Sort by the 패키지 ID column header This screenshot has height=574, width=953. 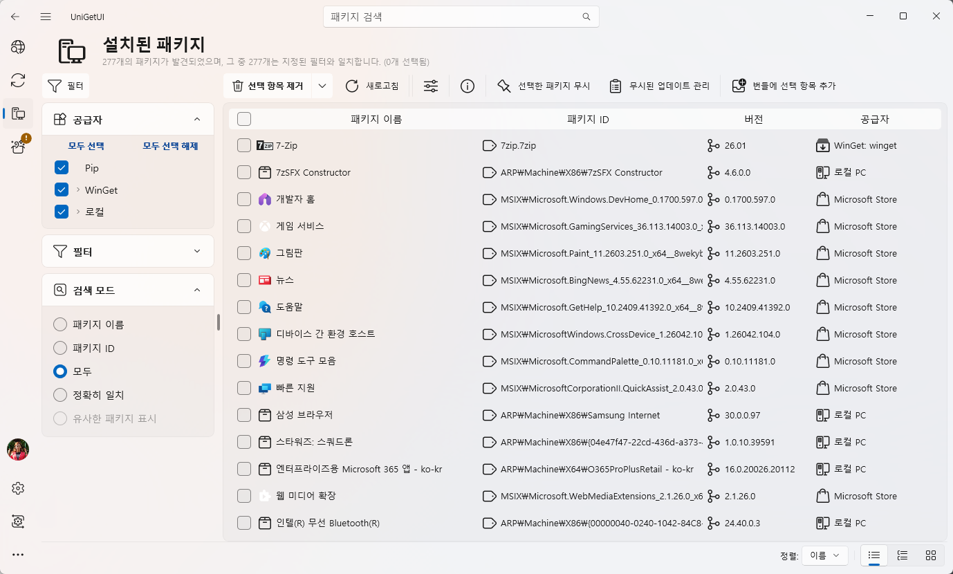pos(588,119)
